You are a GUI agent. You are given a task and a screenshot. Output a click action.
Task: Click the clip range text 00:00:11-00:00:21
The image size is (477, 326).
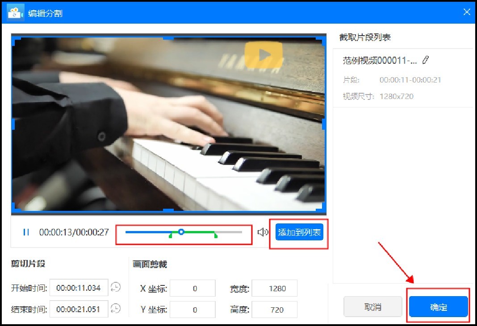(x=410, y=80)
